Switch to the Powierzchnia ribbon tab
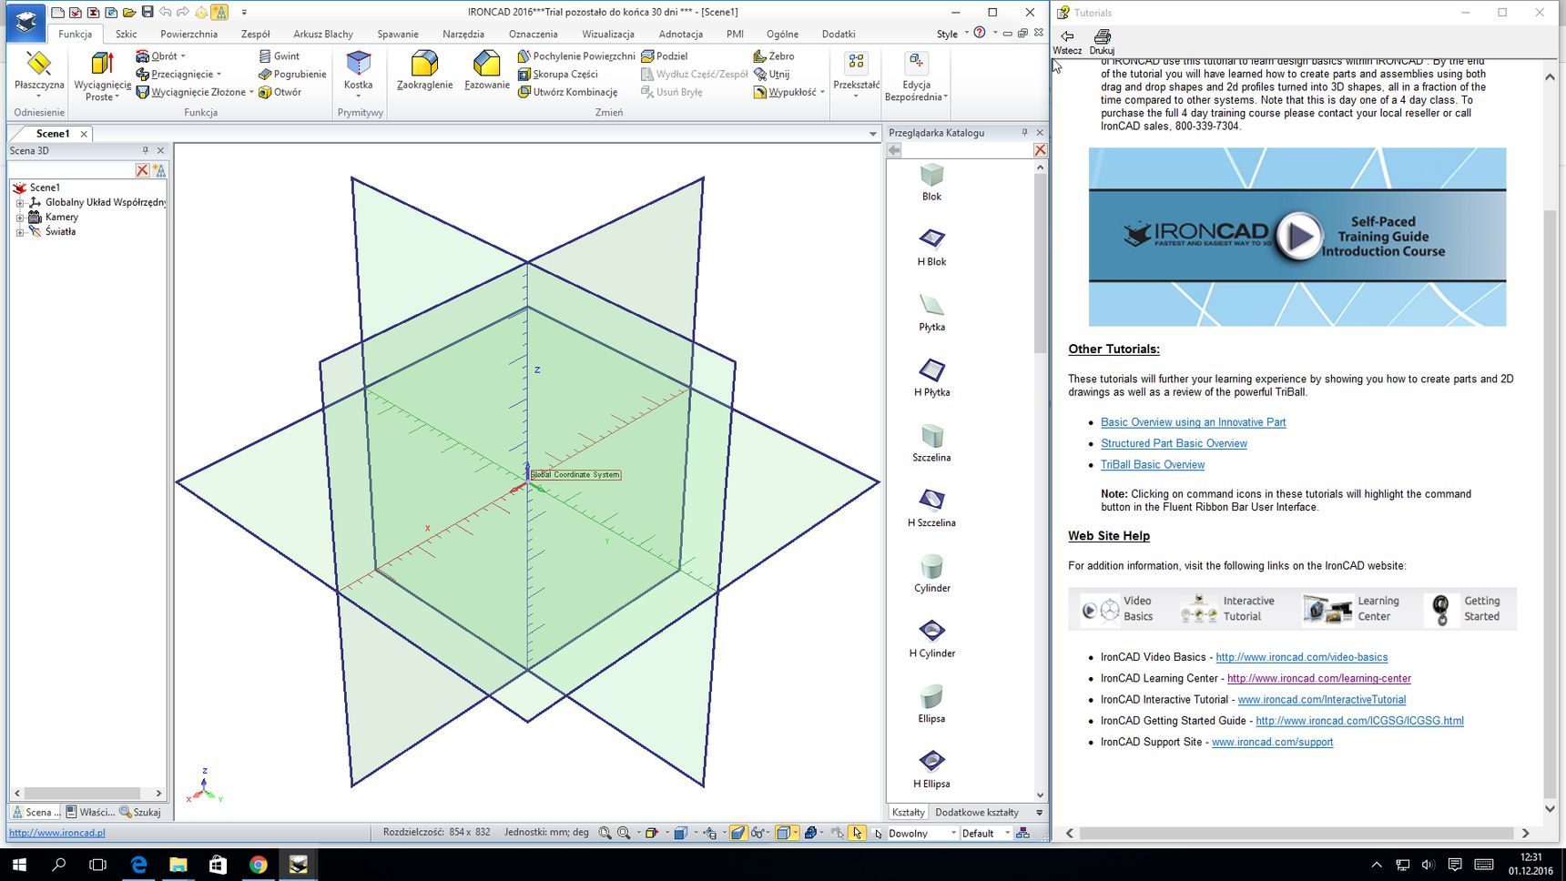The height and width of the screenshot is (881, 1566). 189,34
